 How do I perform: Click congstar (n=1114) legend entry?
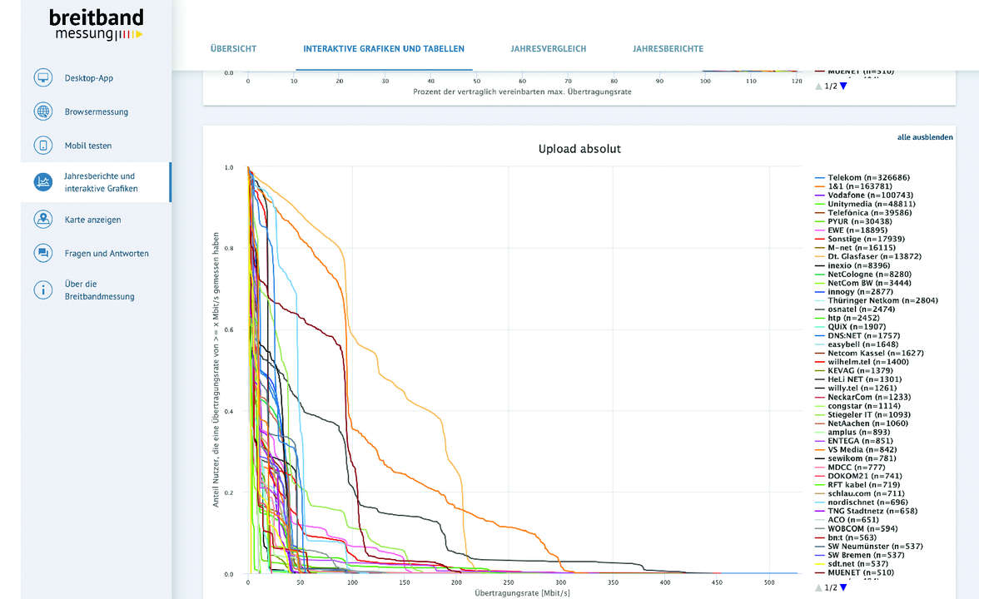pyautogui.click(x=859, y=405)
